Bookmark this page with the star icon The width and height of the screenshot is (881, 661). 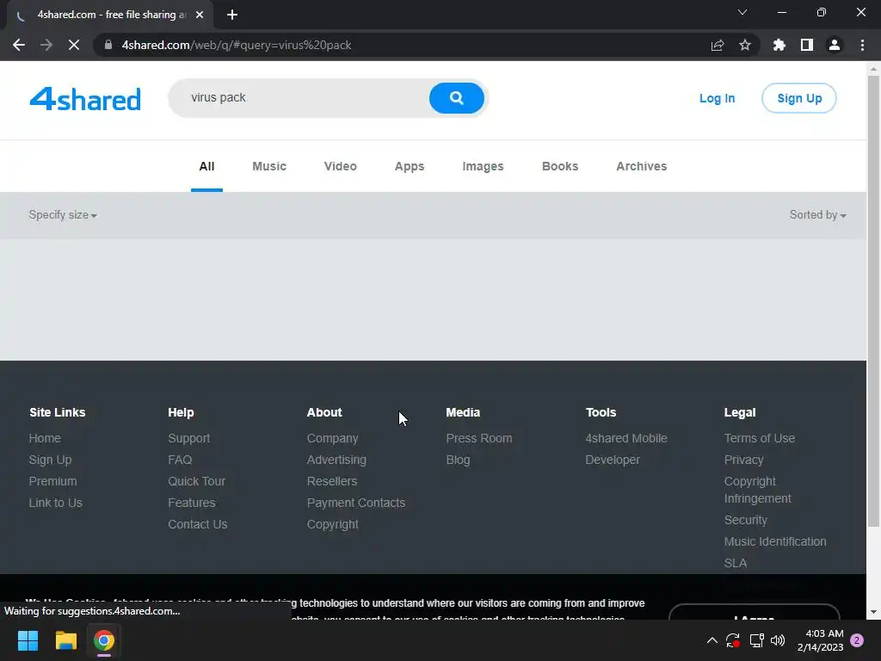pos(745,45)
